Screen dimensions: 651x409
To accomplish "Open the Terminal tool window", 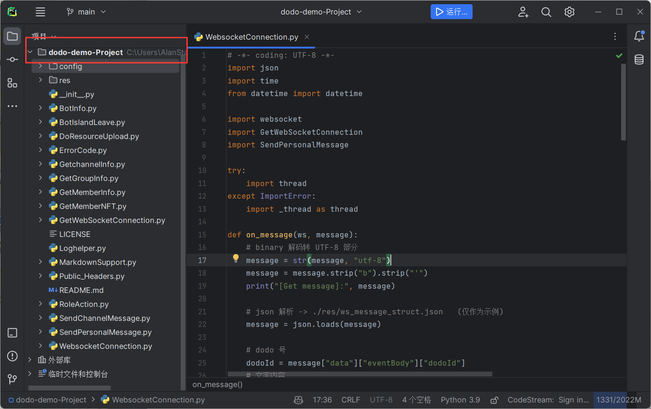I will 13,333.
